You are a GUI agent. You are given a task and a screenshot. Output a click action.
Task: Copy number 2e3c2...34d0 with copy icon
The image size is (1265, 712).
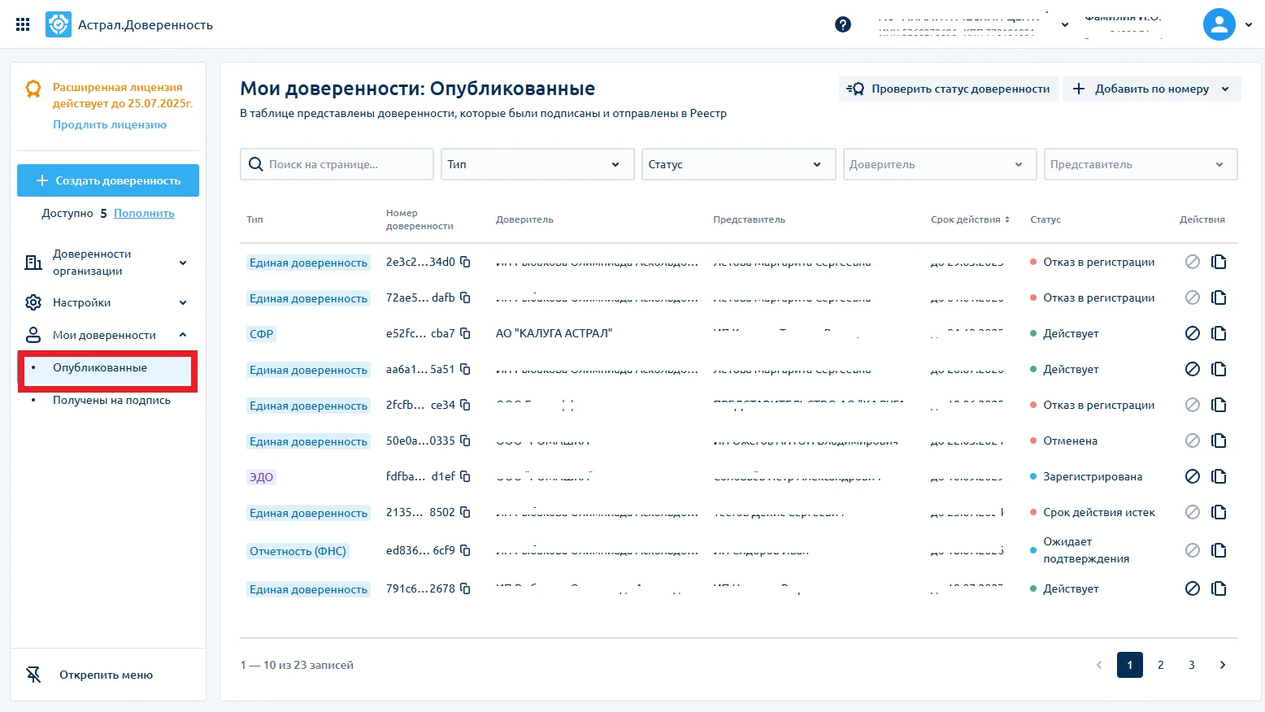(x=465, y=262)
